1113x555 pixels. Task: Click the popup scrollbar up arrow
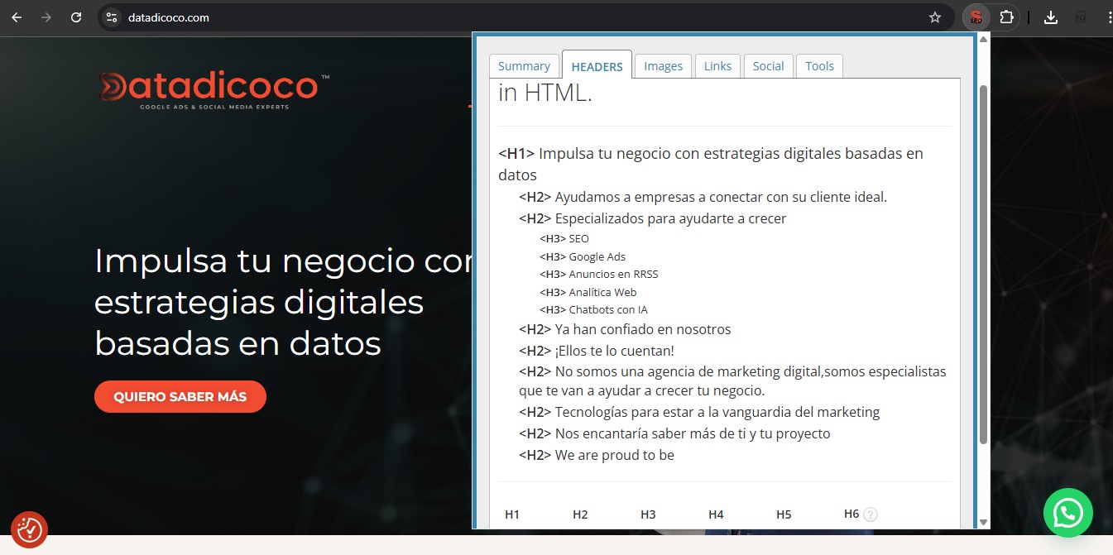click(x=983, y=39)
